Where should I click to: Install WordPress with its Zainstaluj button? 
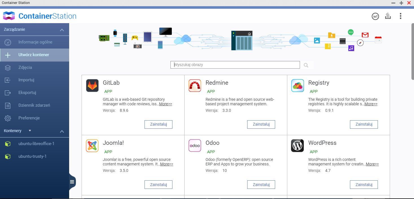364,185
